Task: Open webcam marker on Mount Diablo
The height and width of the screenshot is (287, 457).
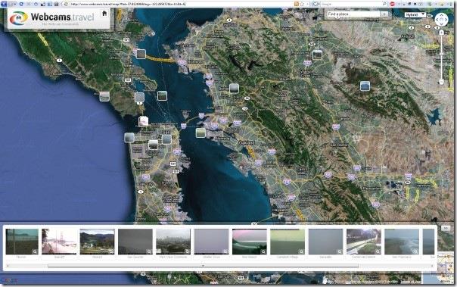Action: coord(365,86)
